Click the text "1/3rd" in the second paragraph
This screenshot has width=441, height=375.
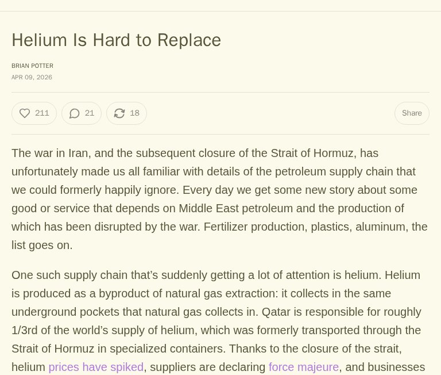pyautogui.click(x=25, y=330)
